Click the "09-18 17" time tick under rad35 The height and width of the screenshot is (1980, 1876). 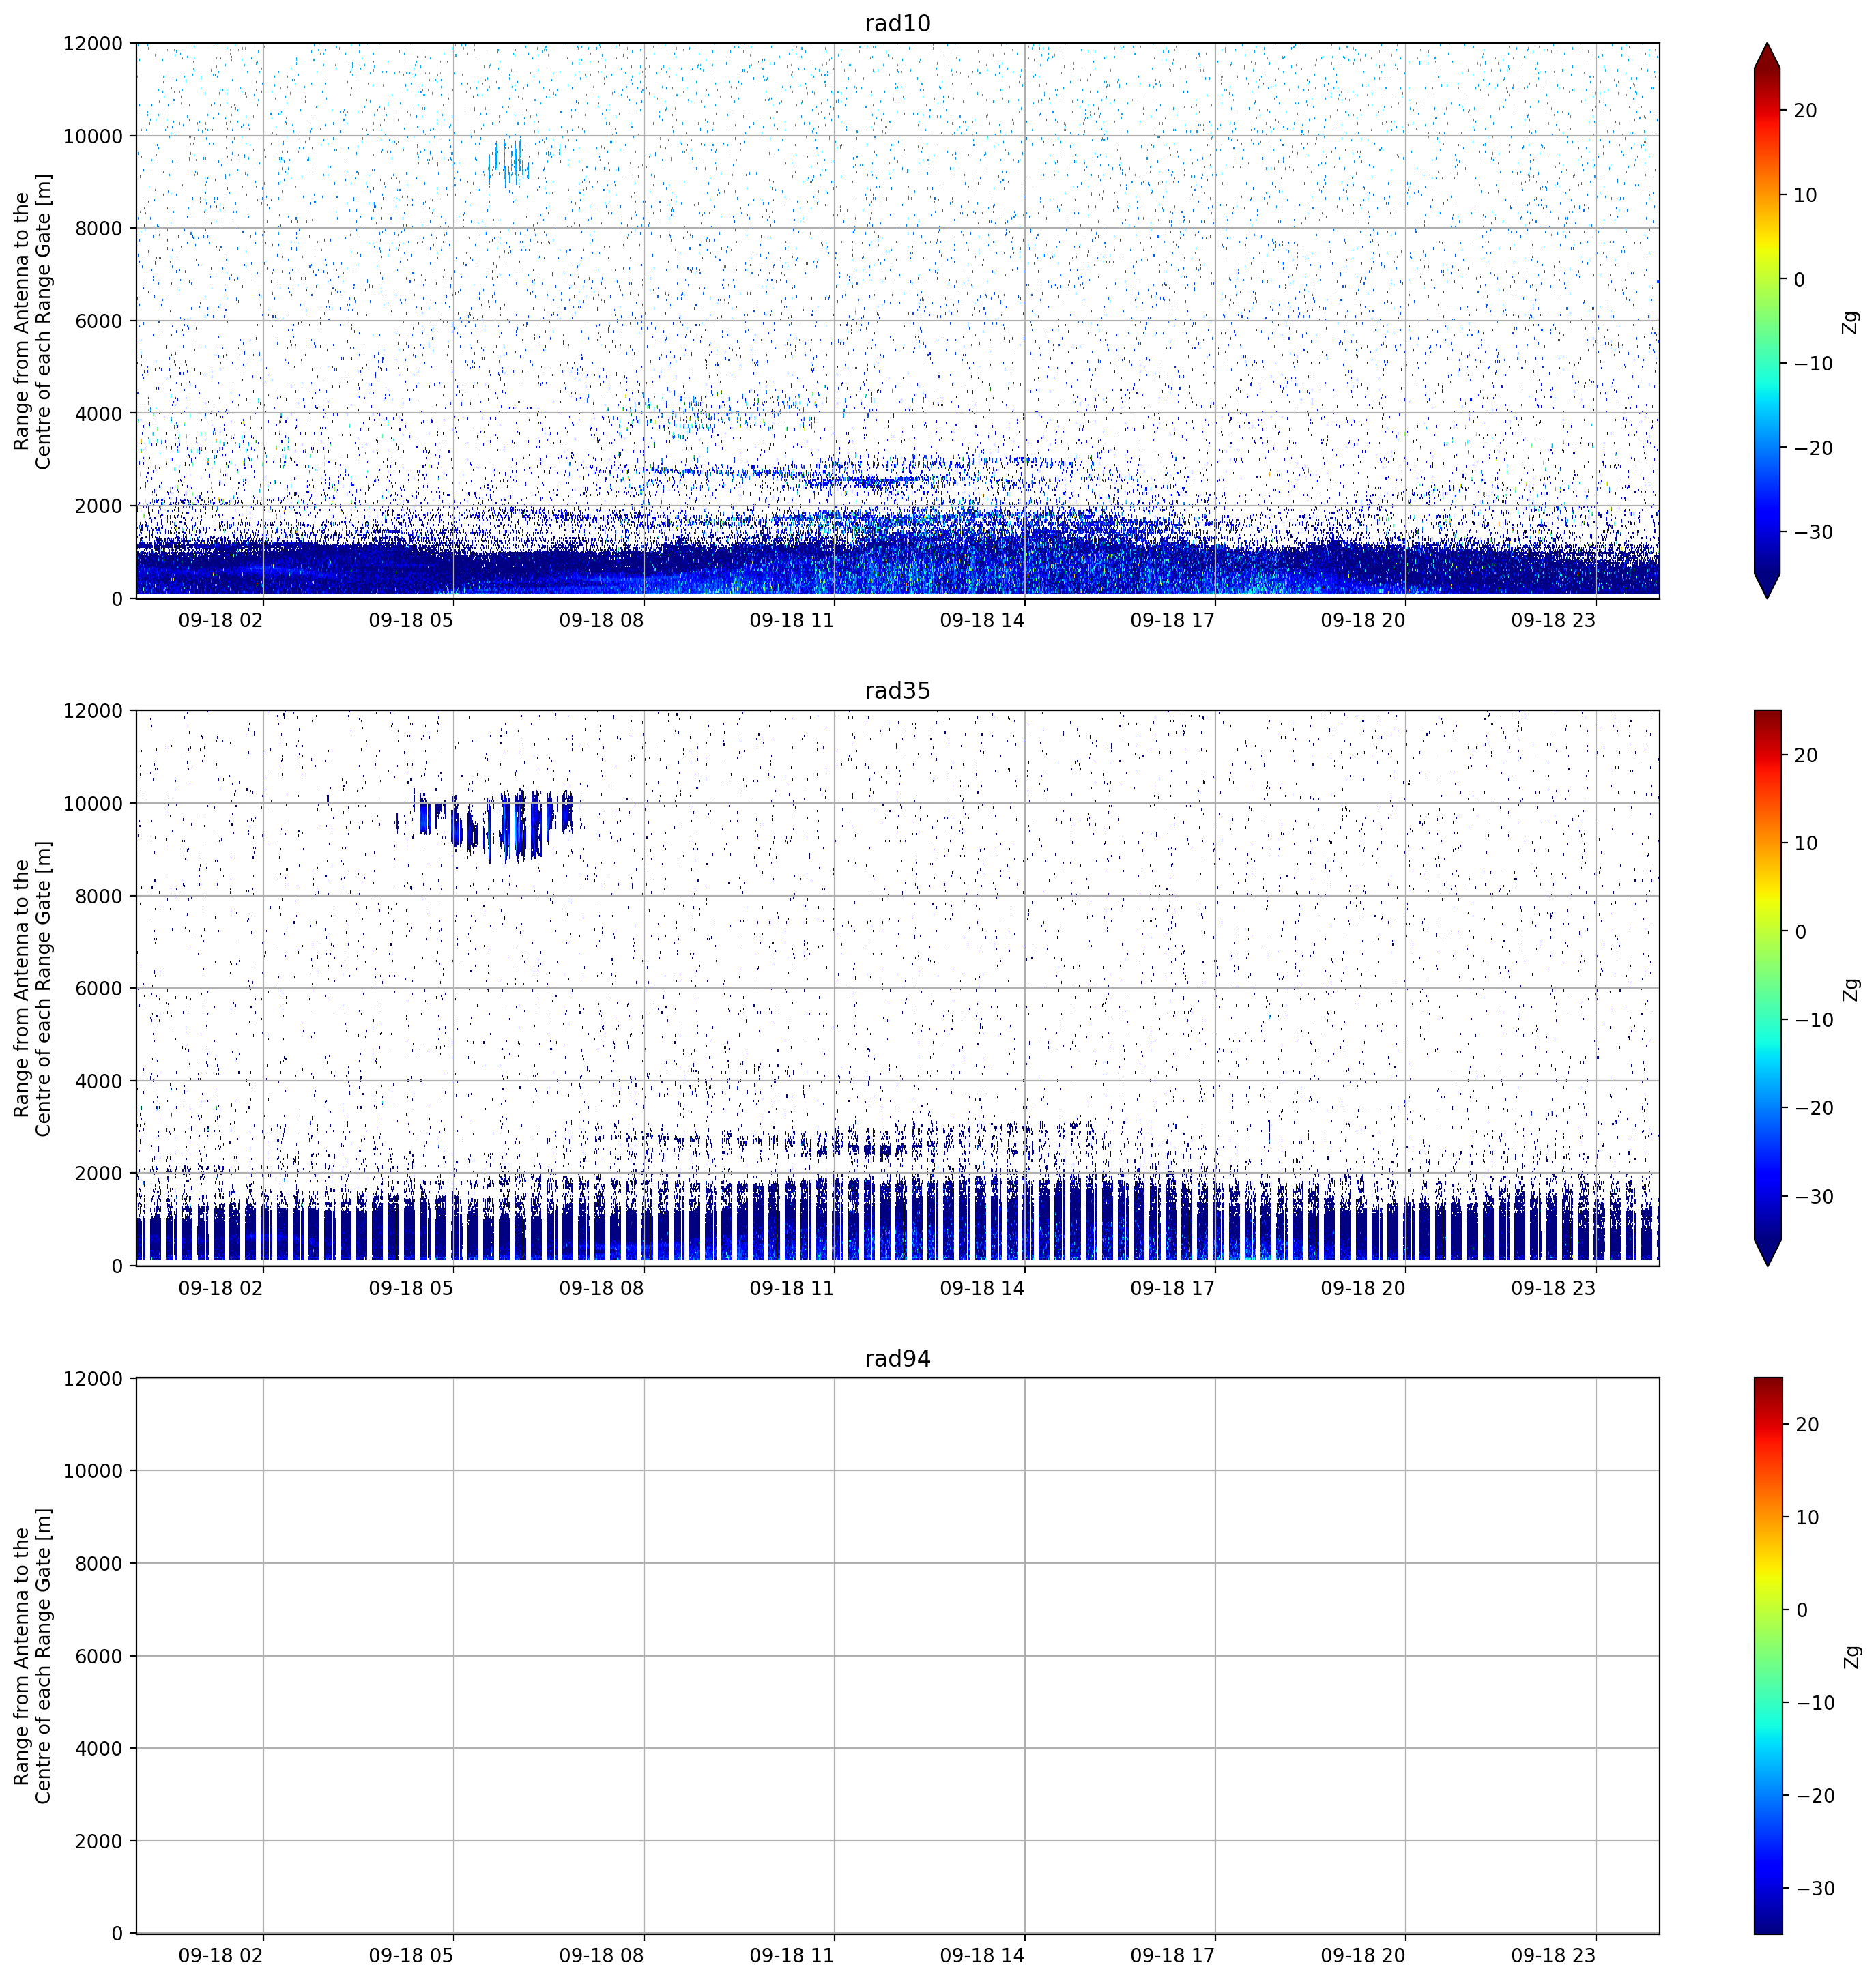tap(1173, 1288)
